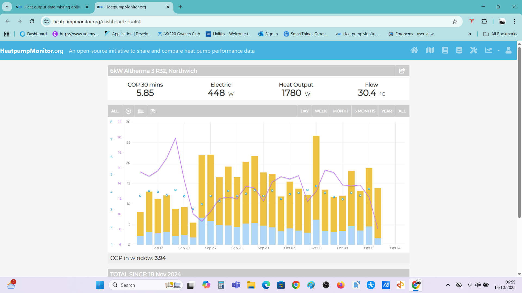Select the 3 MONTHS time range
This screenshot has width=522, height=293.
[365, 111]
